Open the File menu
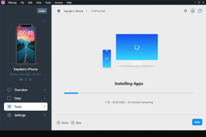 22,2
